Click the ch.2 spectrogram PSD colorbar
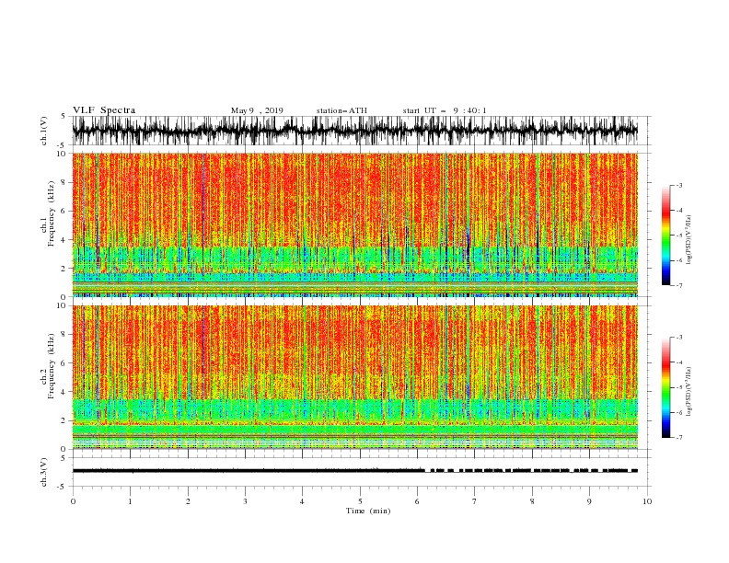 point(665,387)
